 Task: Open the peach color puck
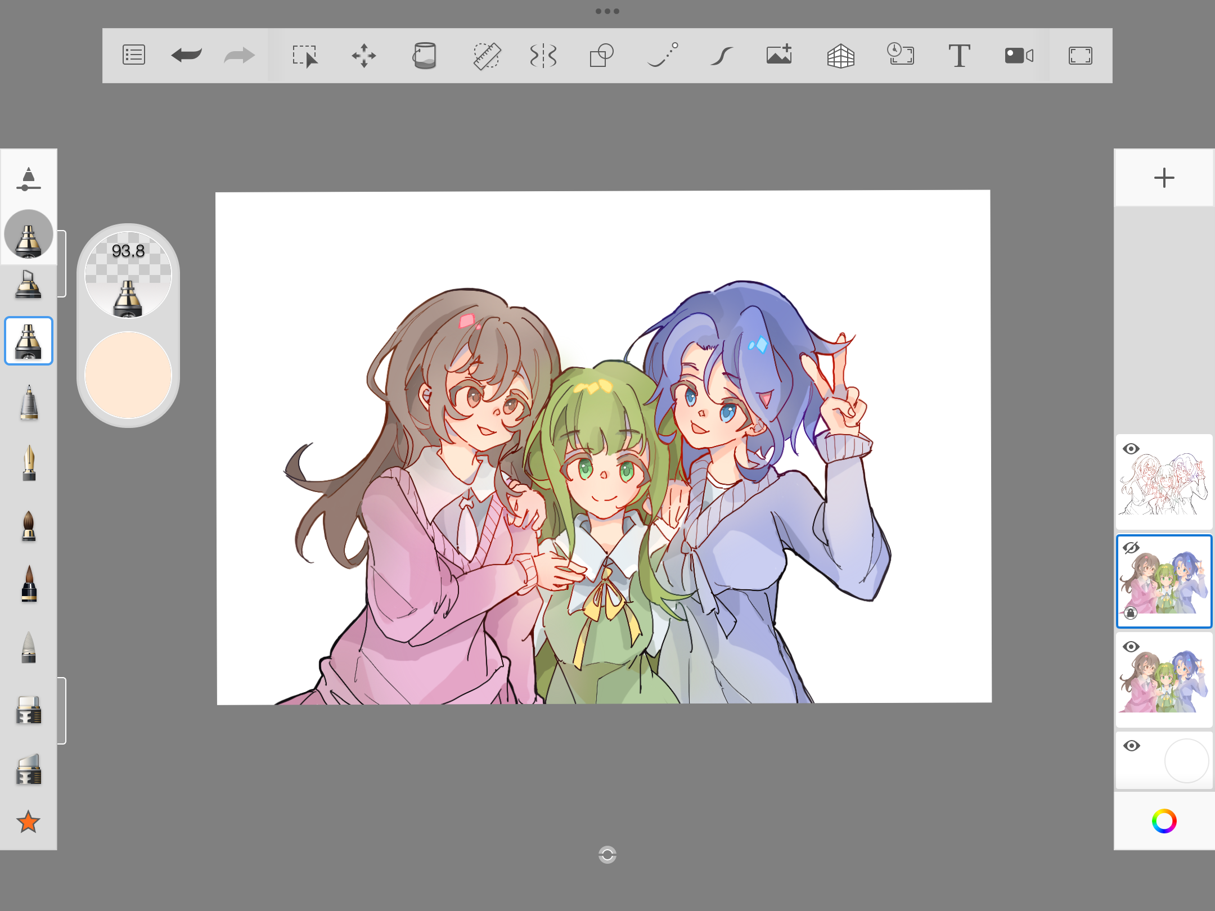[128, 375]
